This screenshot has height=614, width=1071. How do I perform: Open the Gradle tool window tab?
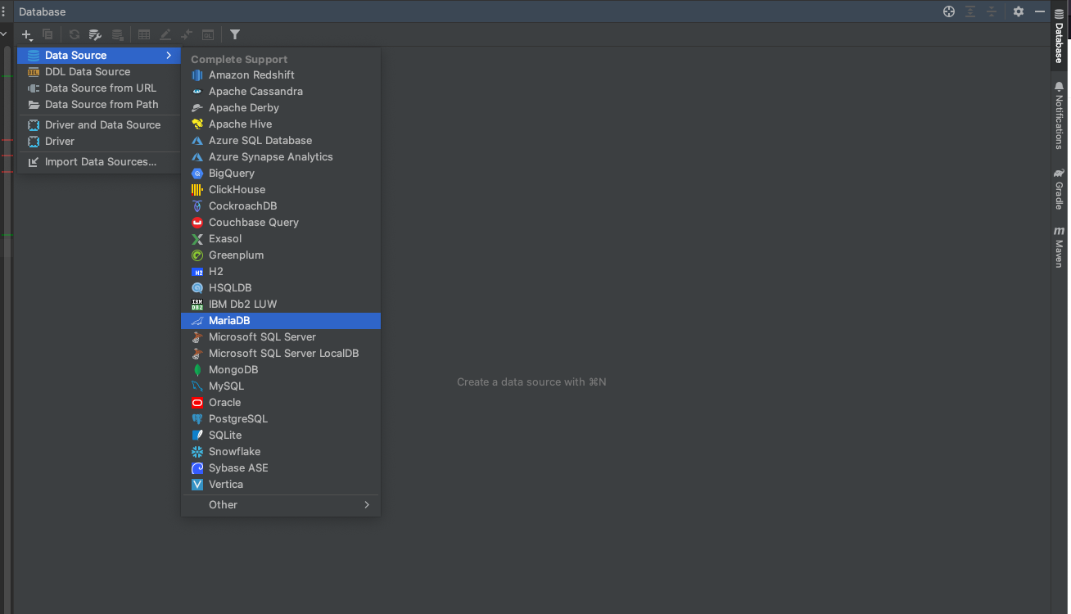1060,189
